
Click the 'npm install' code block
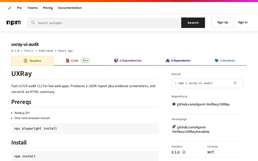[85, 156]
